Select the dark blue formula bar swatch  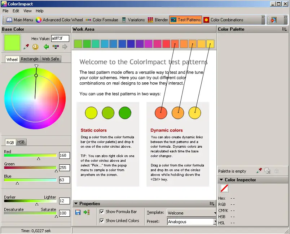131,44
